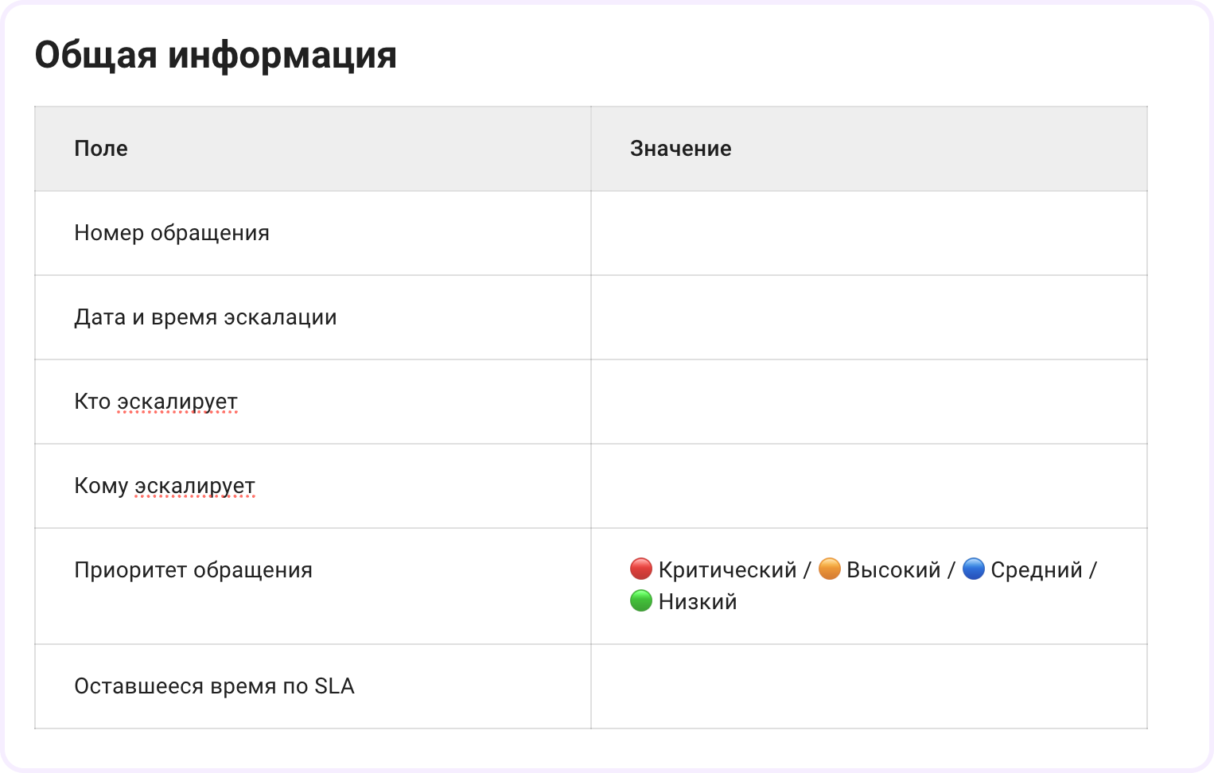Click the green Low priority circle
This screenshot has width=1214, height=773.
pyautogui.click(x=641, y=601)
